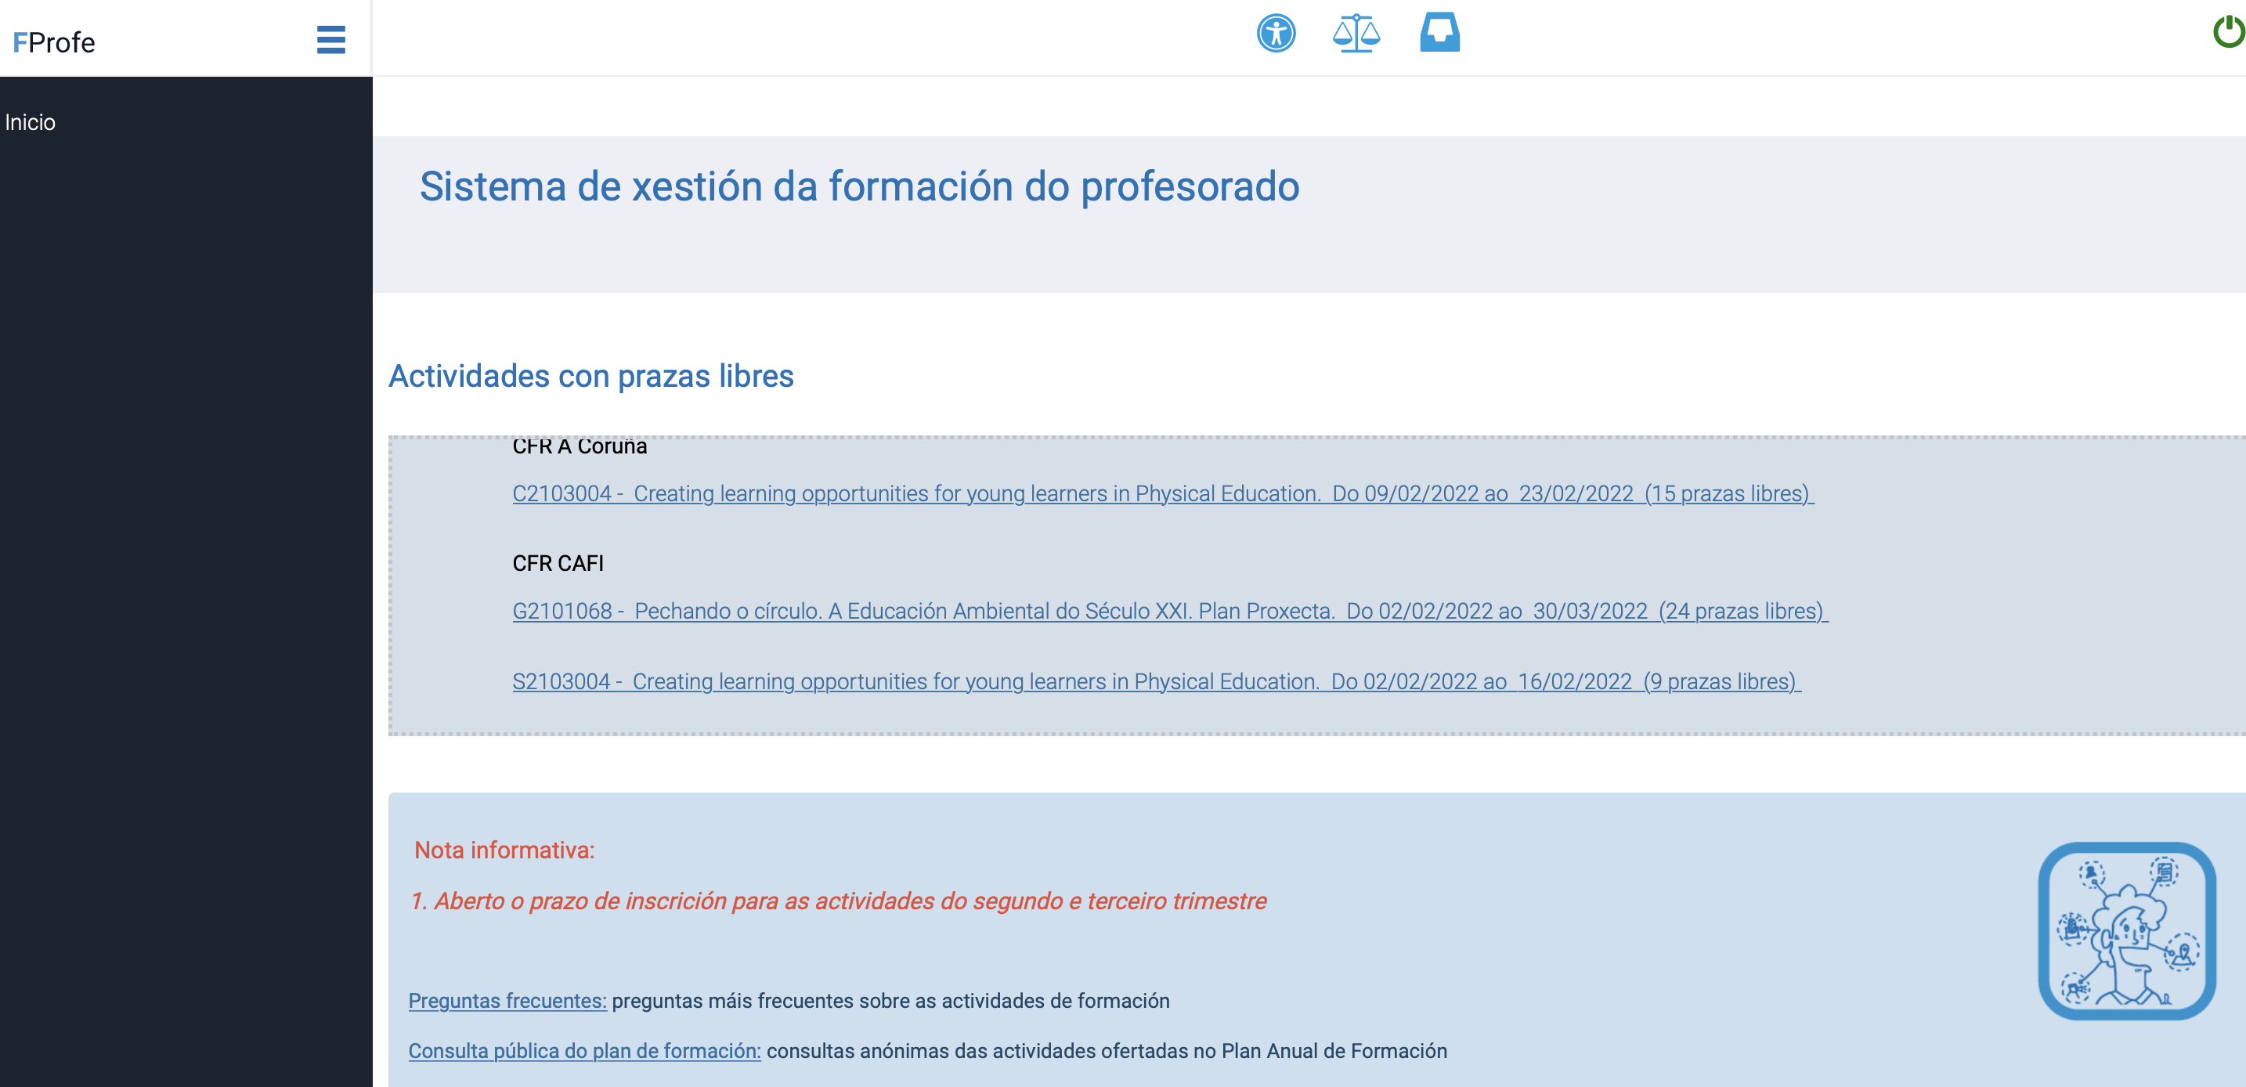Viewport: 2246px width, 1087px height.
Task: Click the CFR A Coruña group label
Action: pyautogui.click(x=579, y=447)
